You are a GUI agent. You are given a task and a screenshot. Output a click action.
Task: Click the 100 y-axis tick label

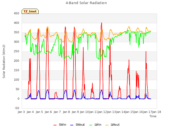click(16, 80)
